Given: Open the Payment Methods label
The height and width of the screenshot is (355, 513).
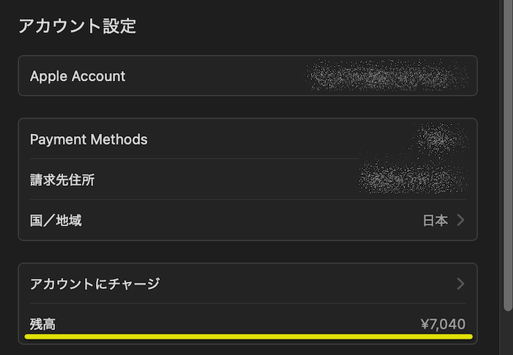Looking at the screenshot, I should 89,139.
